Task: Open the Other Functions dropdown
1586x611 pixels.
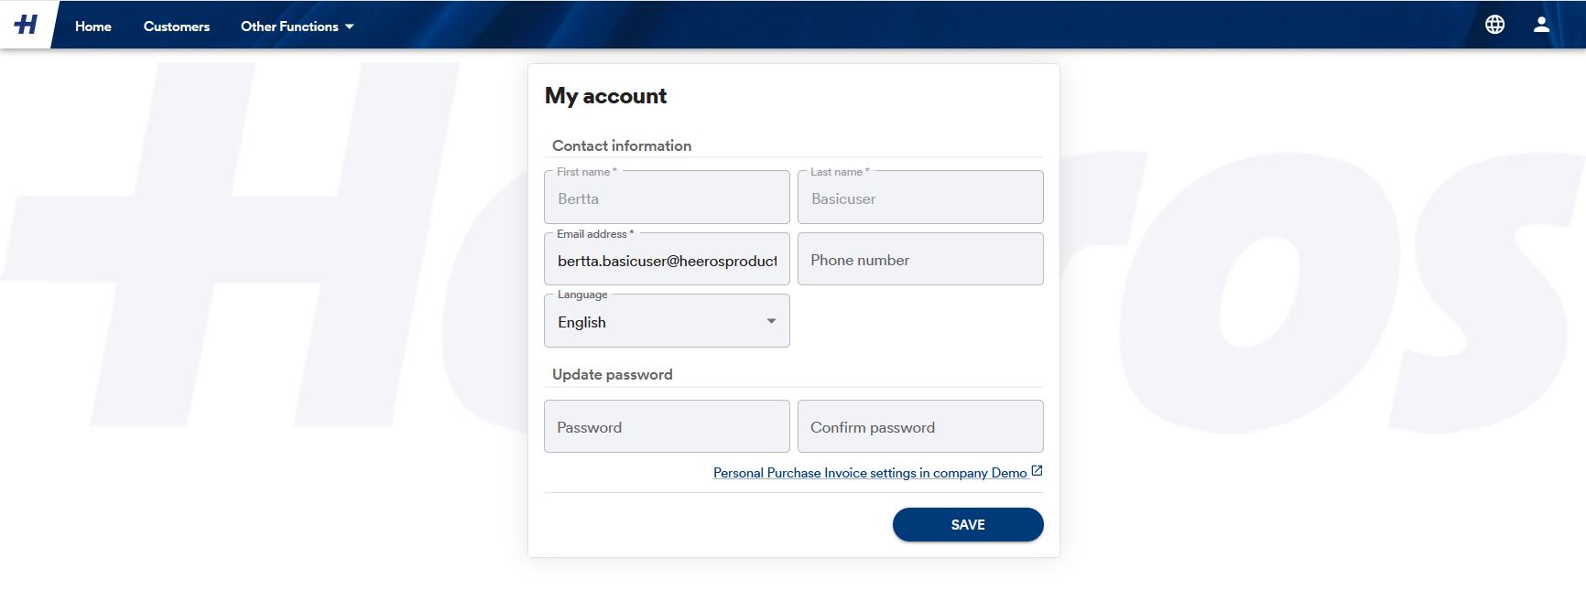Action: tap(297, 27)
